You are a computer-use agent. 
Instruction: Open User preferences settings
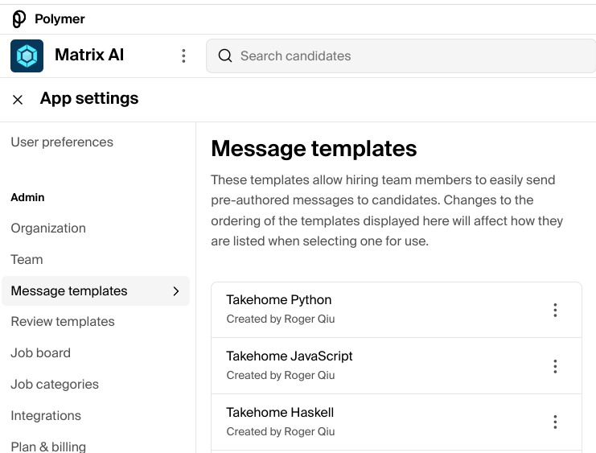point(62,142)
